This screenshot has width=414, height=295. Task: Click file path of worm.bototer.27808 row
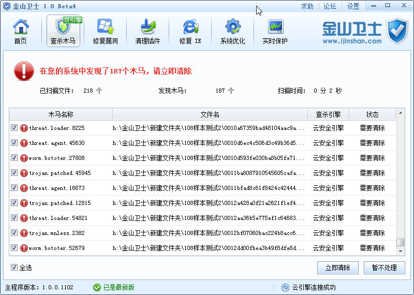coord(209,158)
